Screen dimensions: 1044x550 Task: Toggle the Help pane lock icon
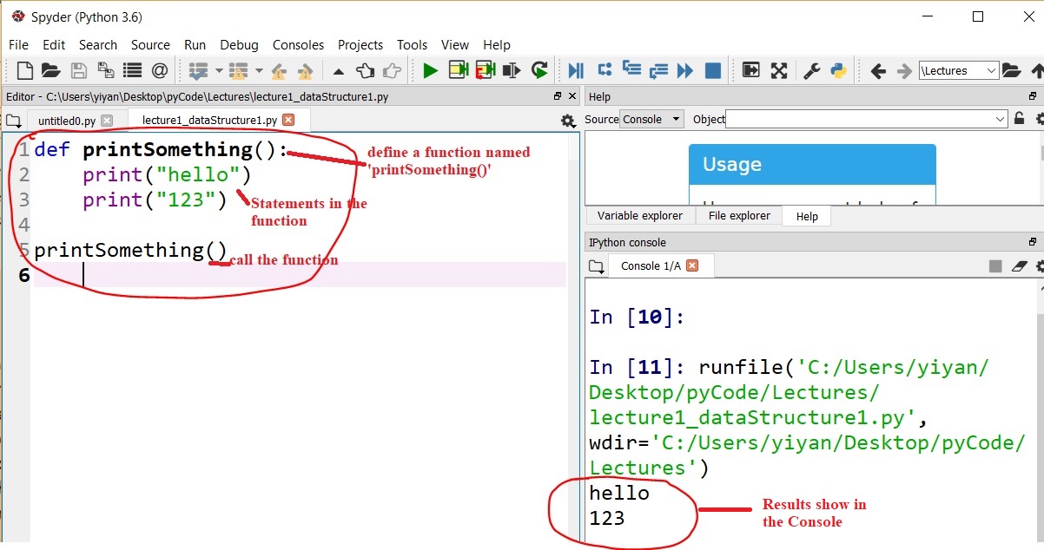pos(1021,119)
